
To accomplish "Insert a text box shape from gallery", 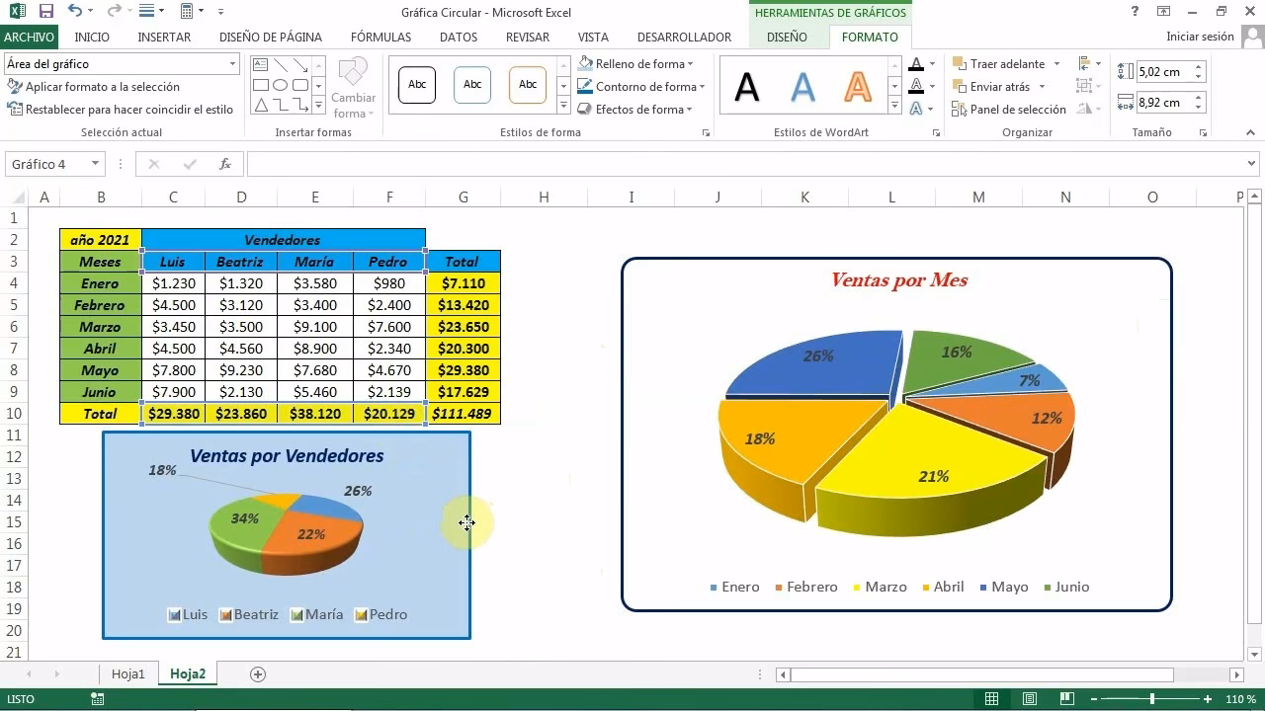I will (x=261, y=65).
